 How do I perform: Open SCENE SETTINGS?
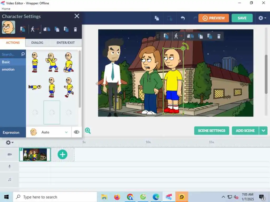pyautogui.click(x=211, y=130)
